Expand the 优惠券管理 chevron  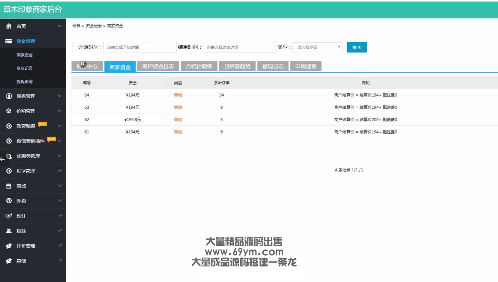click(x=60, y=156)
